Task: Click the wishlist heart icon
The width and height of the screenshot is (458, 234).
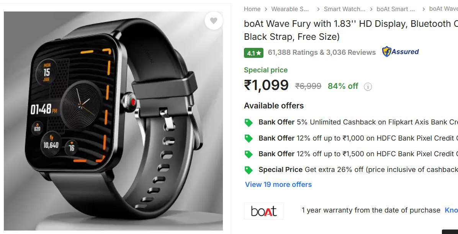Action: pos(214,21)
